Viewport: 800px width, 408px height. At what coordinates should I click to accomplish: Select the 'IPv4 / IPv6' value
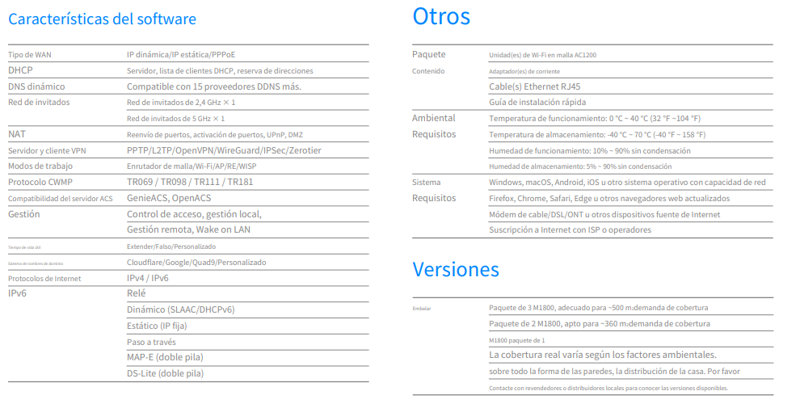tap(148, 278)
